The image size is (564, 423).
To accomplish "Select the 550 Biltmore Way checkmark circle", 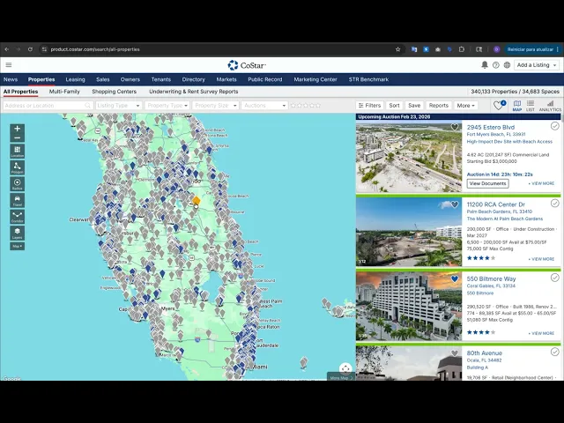I will (554, 278).
